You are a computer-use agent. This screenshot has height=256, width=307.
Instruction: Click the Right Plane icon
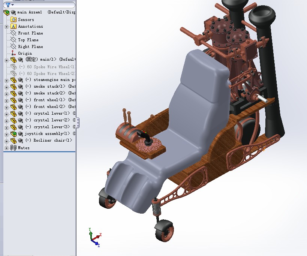click(x=13, y=46)
